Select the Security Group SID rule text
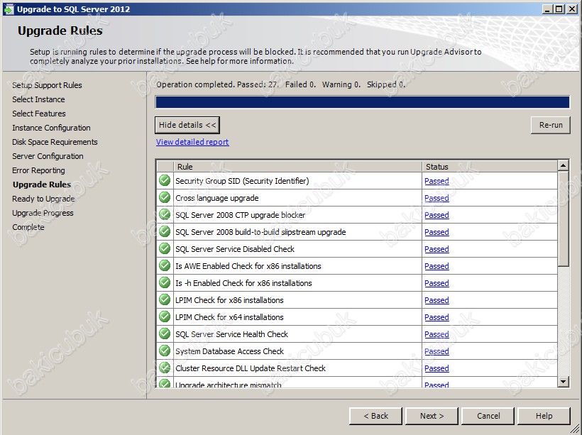582x435 pixels. (x=242, y=181)
